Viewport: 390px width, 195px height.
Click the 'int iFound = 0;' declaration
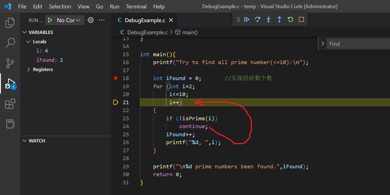tap(177, 78)
